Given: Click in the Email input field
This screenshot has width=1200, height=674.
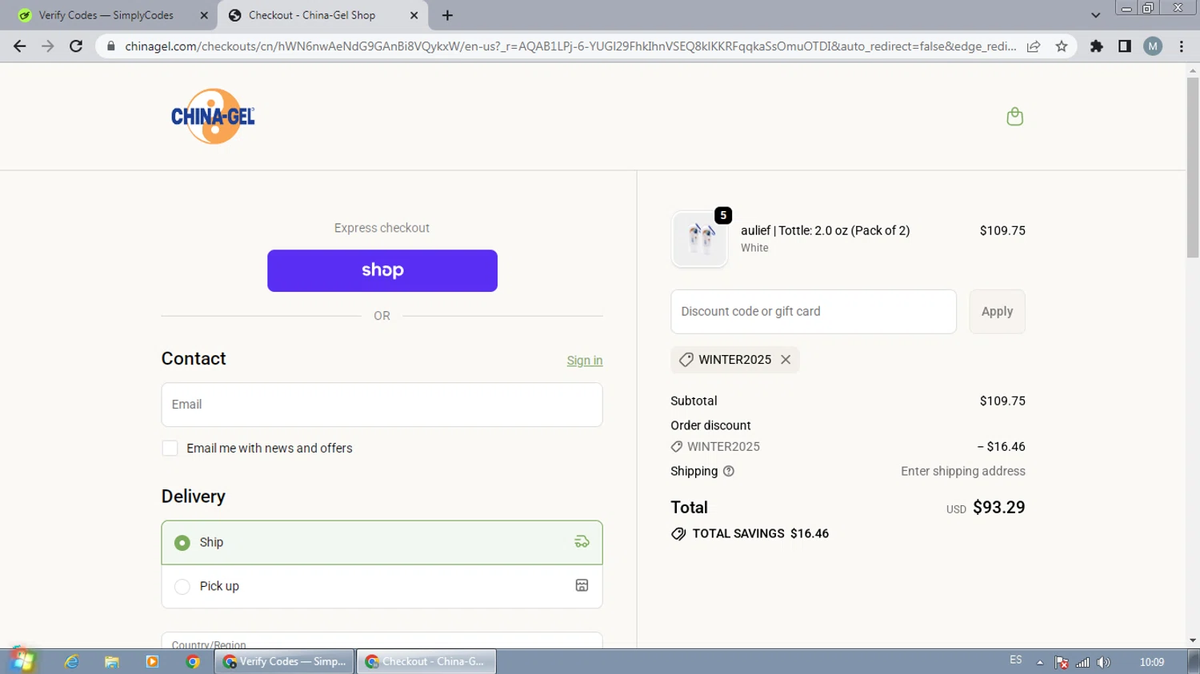Looking at the screenshot, I should (x=382, y=405).
